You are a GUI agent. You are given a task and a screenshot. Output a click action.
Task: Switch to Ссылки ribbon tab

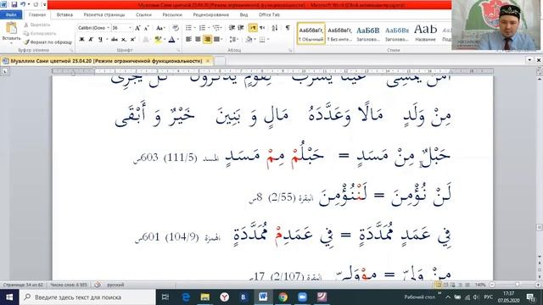click(143, 15)
